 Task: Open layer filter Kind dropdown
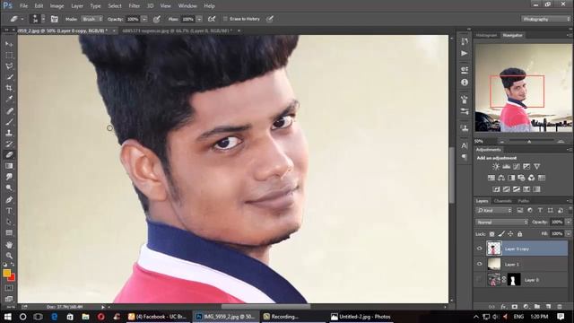pos(494,211)
